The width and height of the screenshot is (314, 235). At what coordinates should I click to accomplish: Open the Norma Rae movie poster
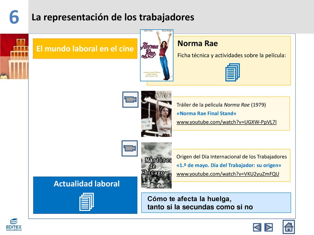[x=157, y=55]
